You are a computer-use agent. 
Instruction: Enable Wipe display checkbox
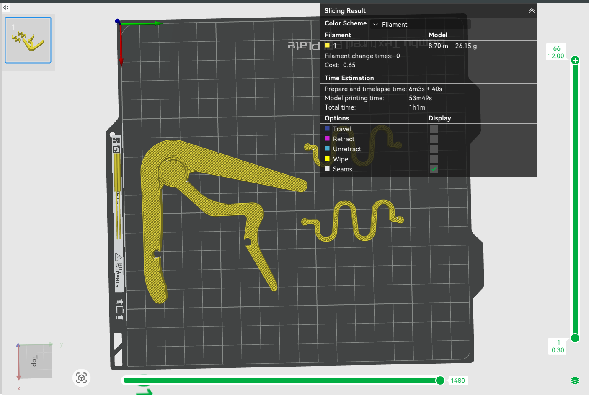pyautogui.click(x=434, y=159)
